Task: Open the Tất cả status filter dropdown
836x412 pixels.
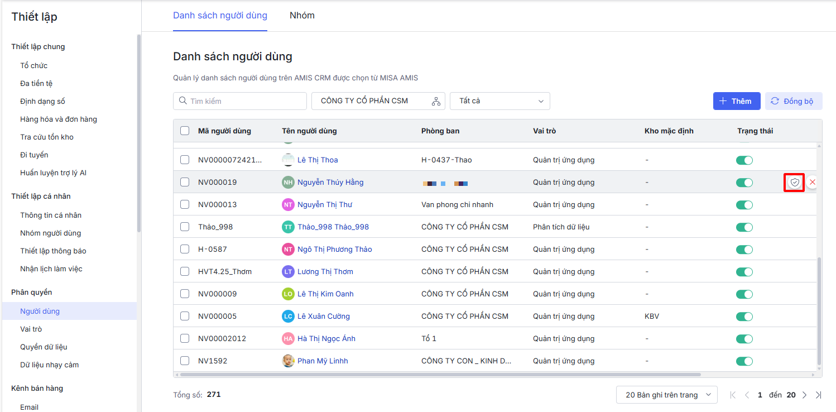Action: (x=499, y=101)
